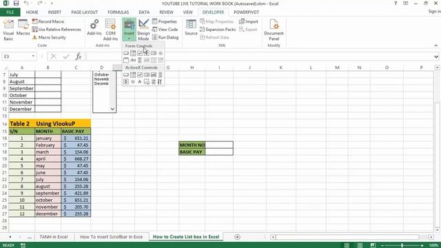Image resolution: width=441 pixels, height=248 pixels.
Task: Click View Code in Controls group
Action: click(x=165, y=29)
